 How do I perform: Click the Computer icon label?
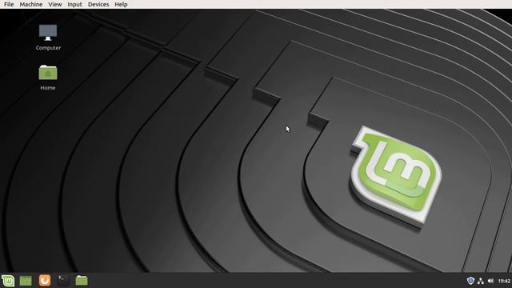48,48
